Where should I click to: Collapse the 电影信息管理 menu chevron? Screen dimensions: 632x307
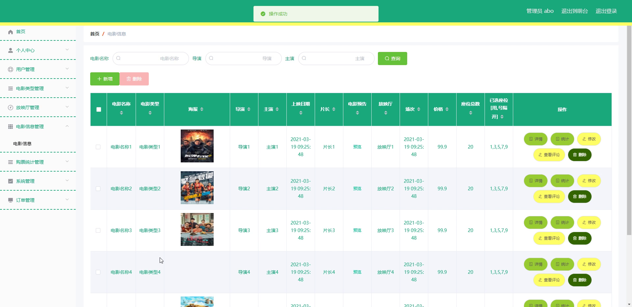pyautogui.click(x=67, y=126)
